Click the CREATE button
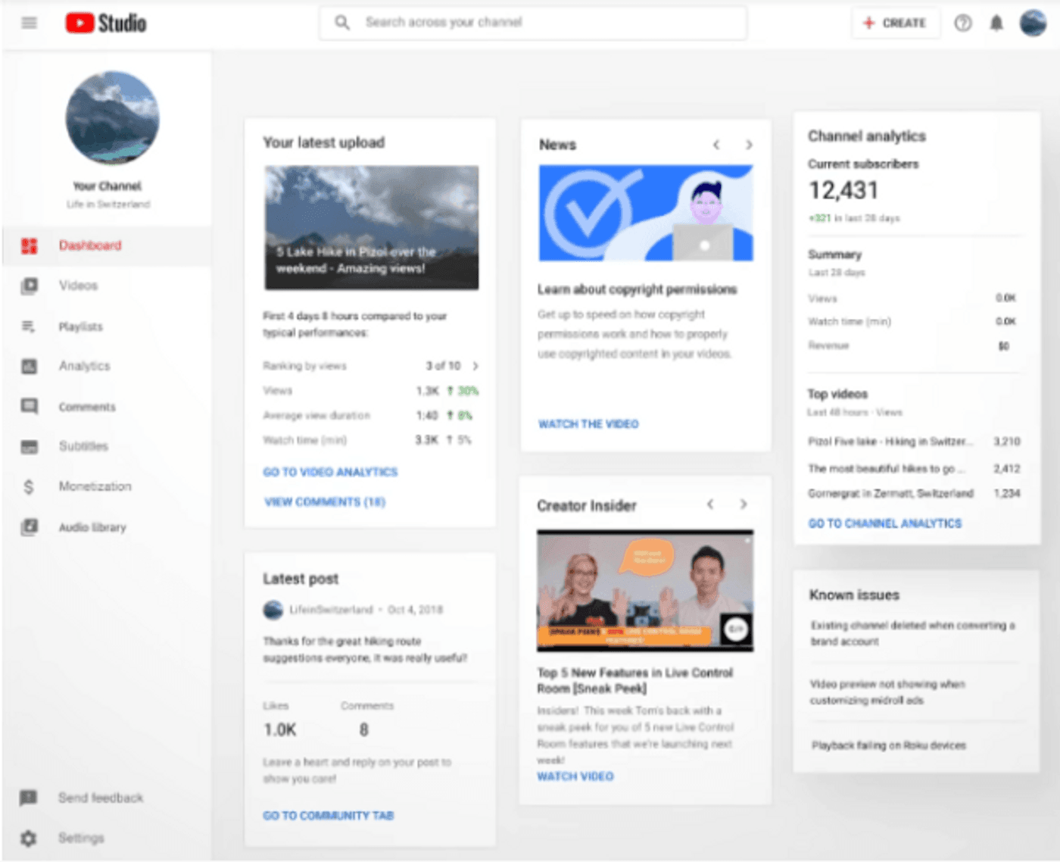 (x=895, y=23)
